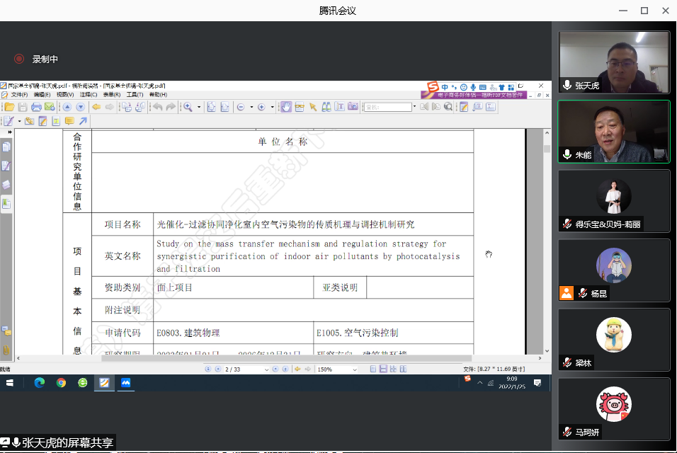Toggle microphone for 朱能 participant
677x453 pixels.
click(x=567, y=154)
